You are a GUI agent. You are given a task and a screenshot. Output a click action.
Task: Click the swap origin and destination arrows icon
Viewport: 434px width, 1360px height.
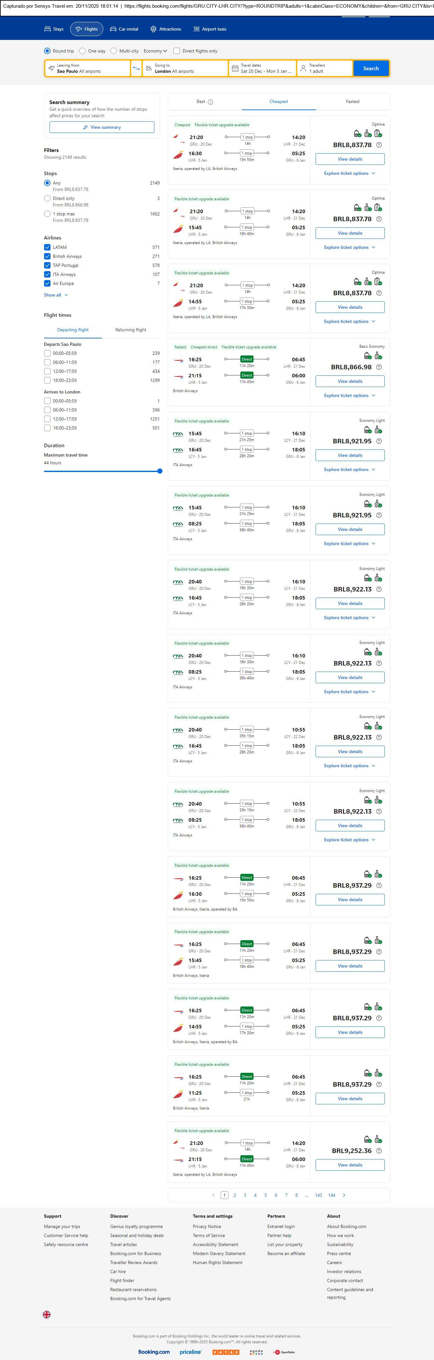(x=136, y=68)
